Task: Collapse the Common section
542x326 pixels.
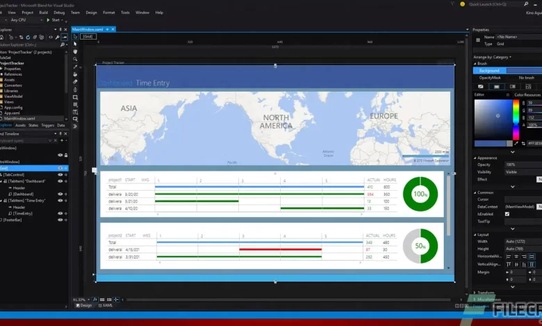Action: coord(475,193)
